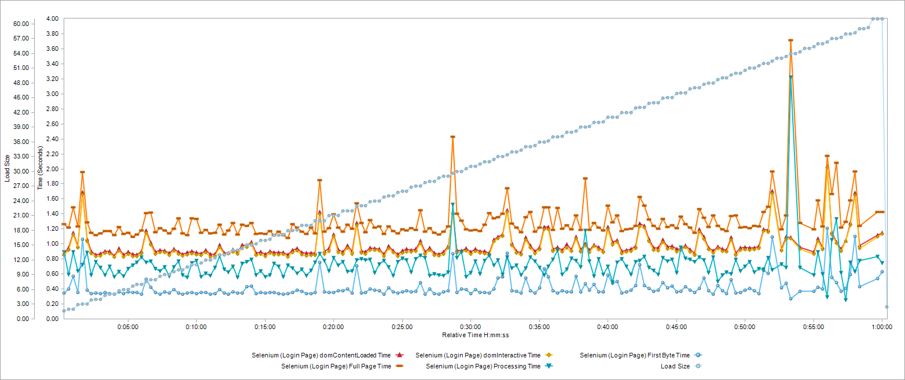This screenshot has height=380, width=905.
Task: Toggle the Full Page Time series label
Action: point(336,367)
